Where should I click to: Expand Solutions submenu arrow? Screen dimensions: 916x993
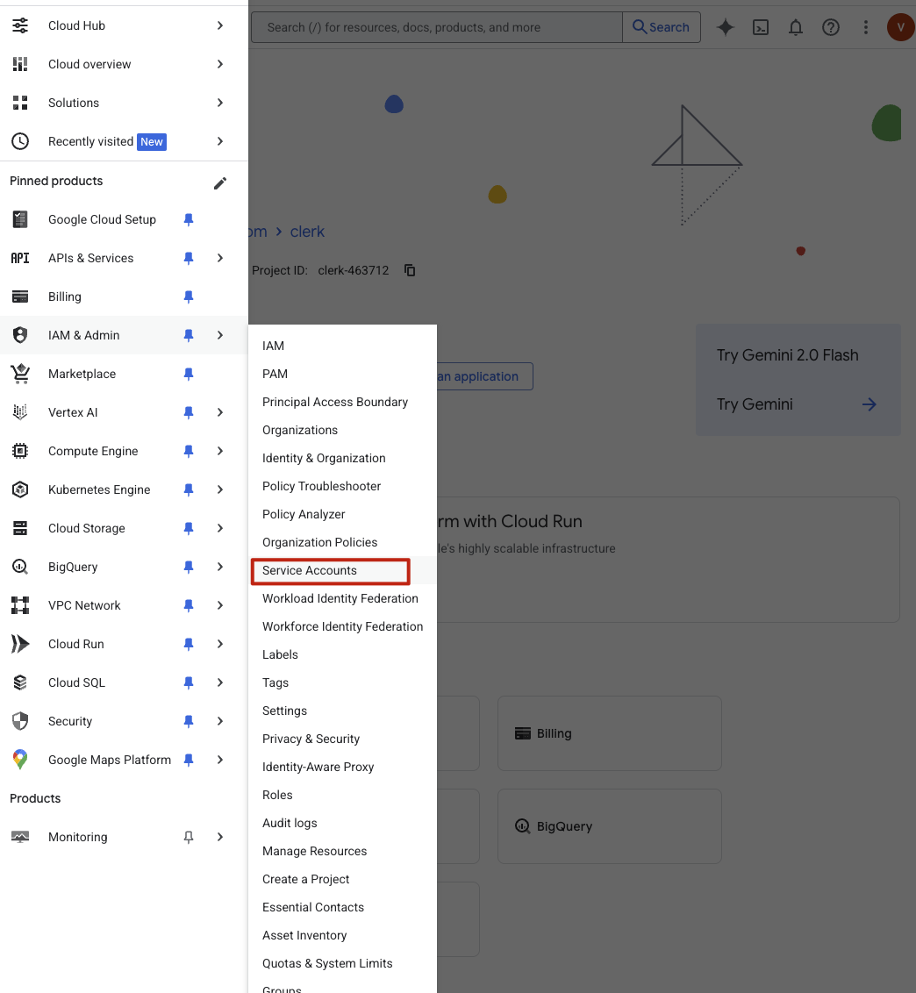tap(220, 103)
